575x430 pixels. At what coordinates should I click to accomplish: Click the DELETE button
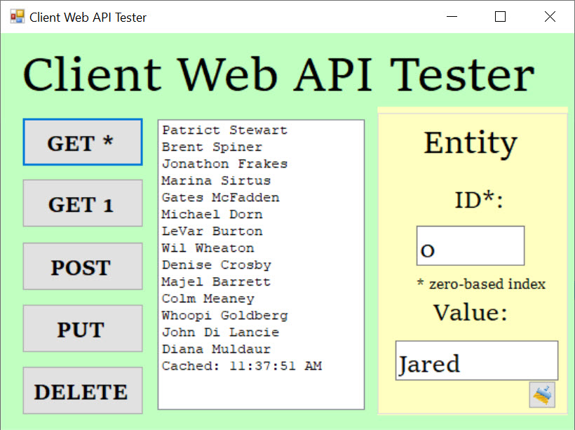83,391
